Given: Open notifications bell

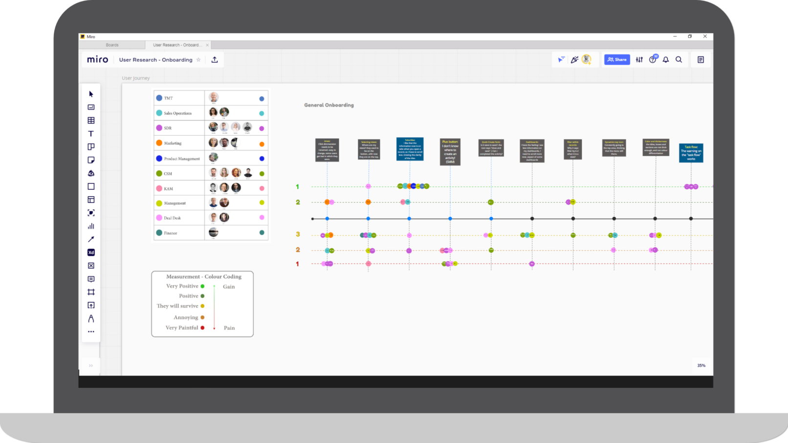Looking at the screenshot, I should pyautogui.click(x=666, y=60).
